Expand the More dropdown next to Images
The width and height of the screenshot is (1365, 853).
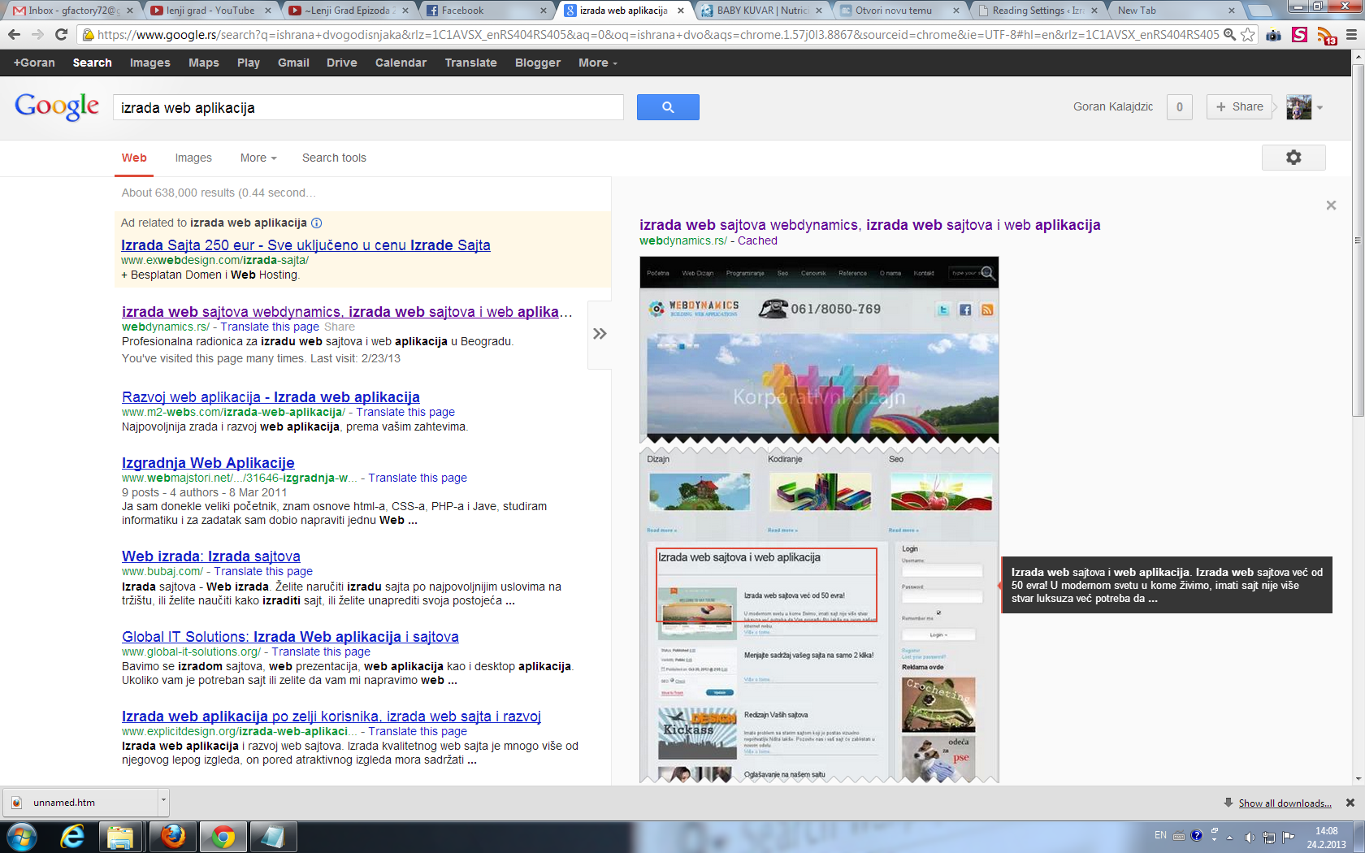pos(258,158)
